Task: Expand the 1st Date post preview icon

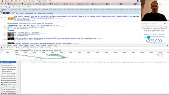Action: pyautogui.click(x=15, y=28)
